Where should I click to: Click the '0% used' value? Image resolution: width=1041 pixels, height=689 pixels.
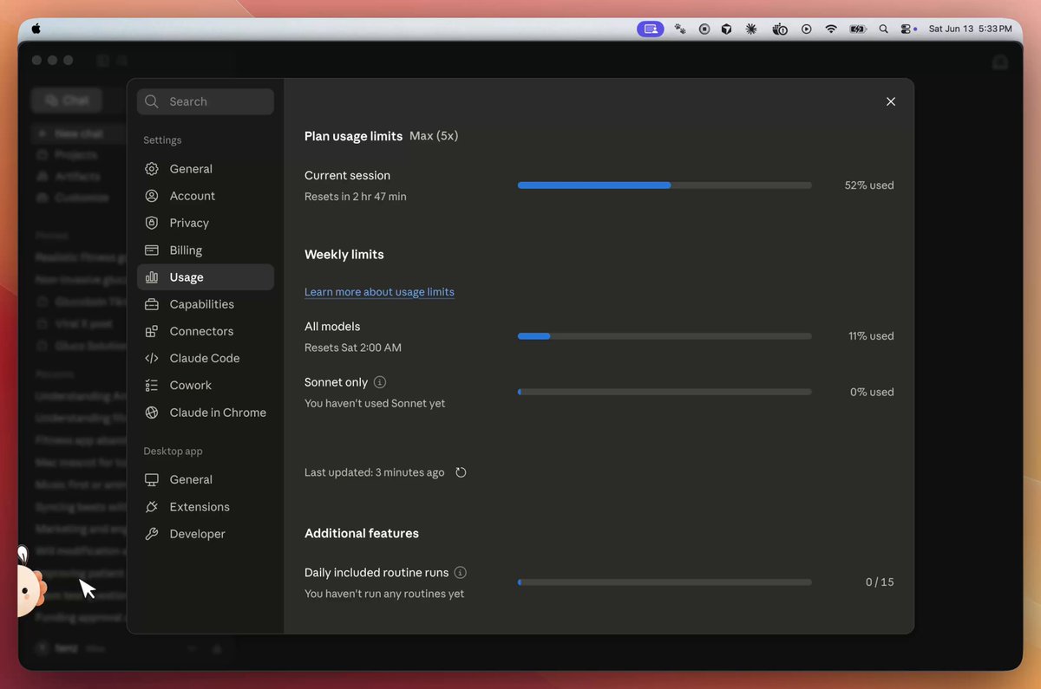(872, 392)
